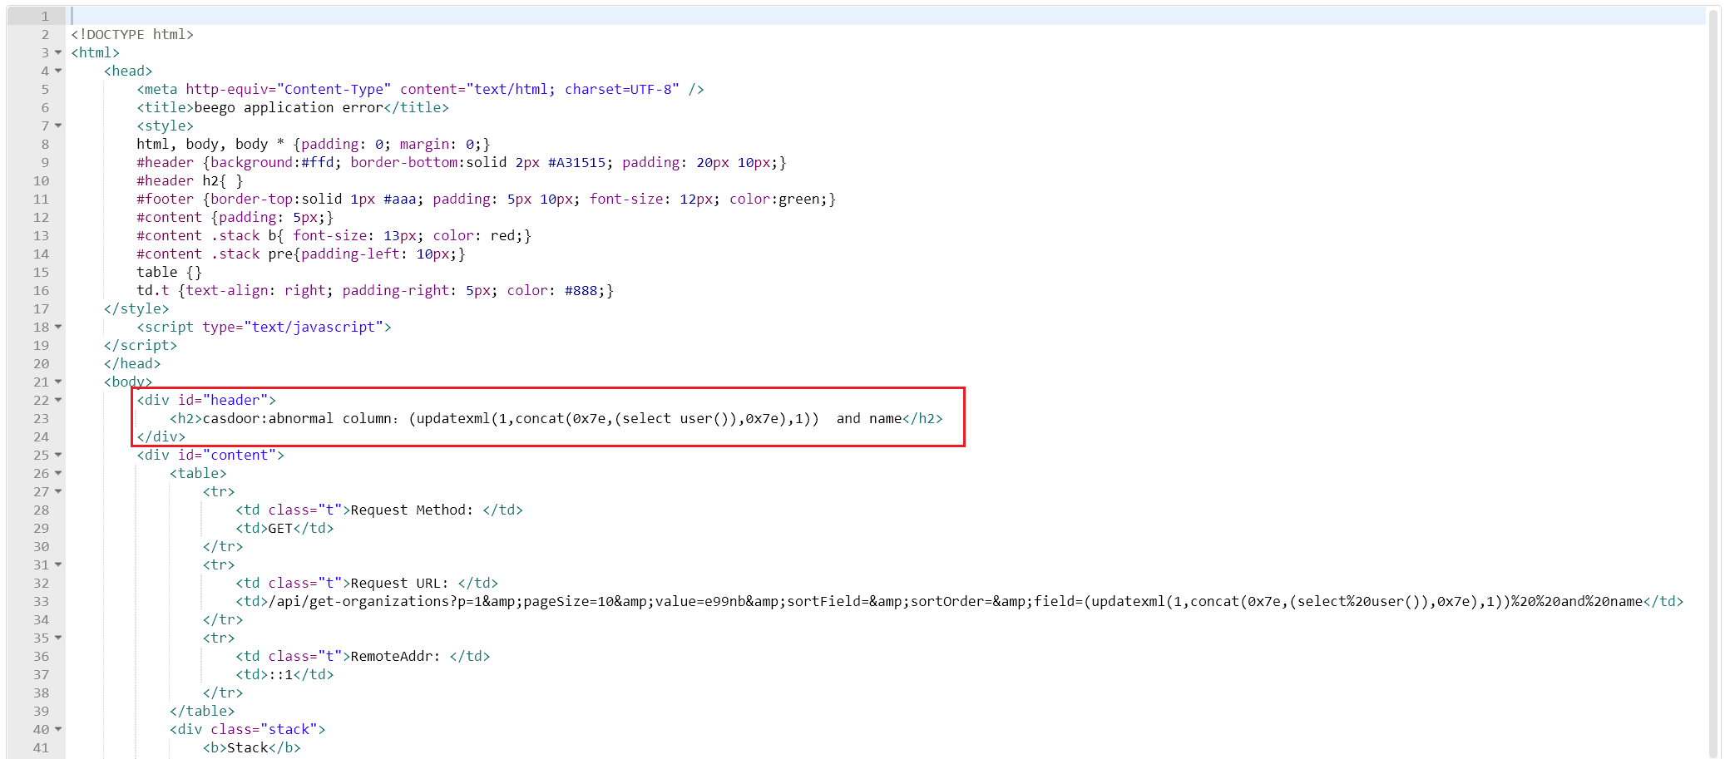The width and height of the screenshot is (1725, 759).
Task: Collapse the stack div fold at line 40
Action: coord(58,729)
